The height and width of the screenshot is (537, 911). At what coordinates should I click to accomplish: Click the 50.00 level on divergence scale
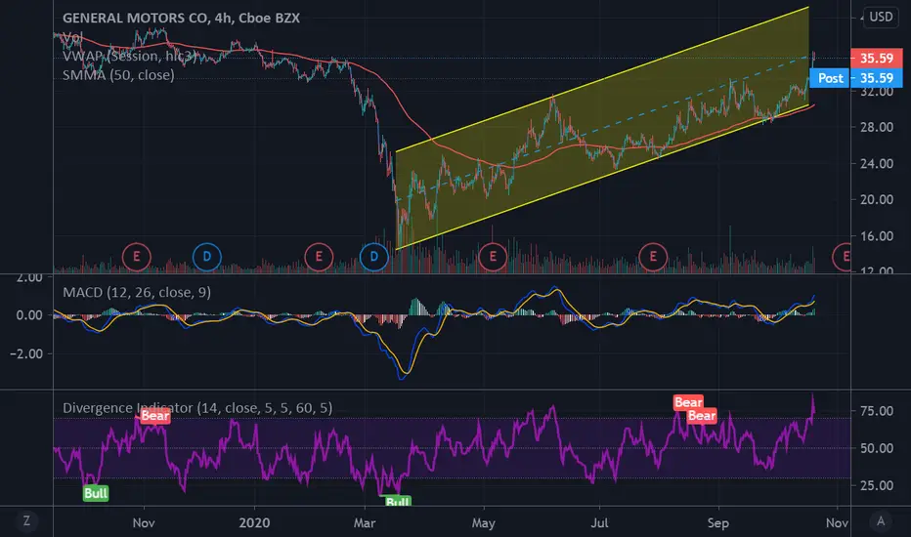click(x=877, y=448)
